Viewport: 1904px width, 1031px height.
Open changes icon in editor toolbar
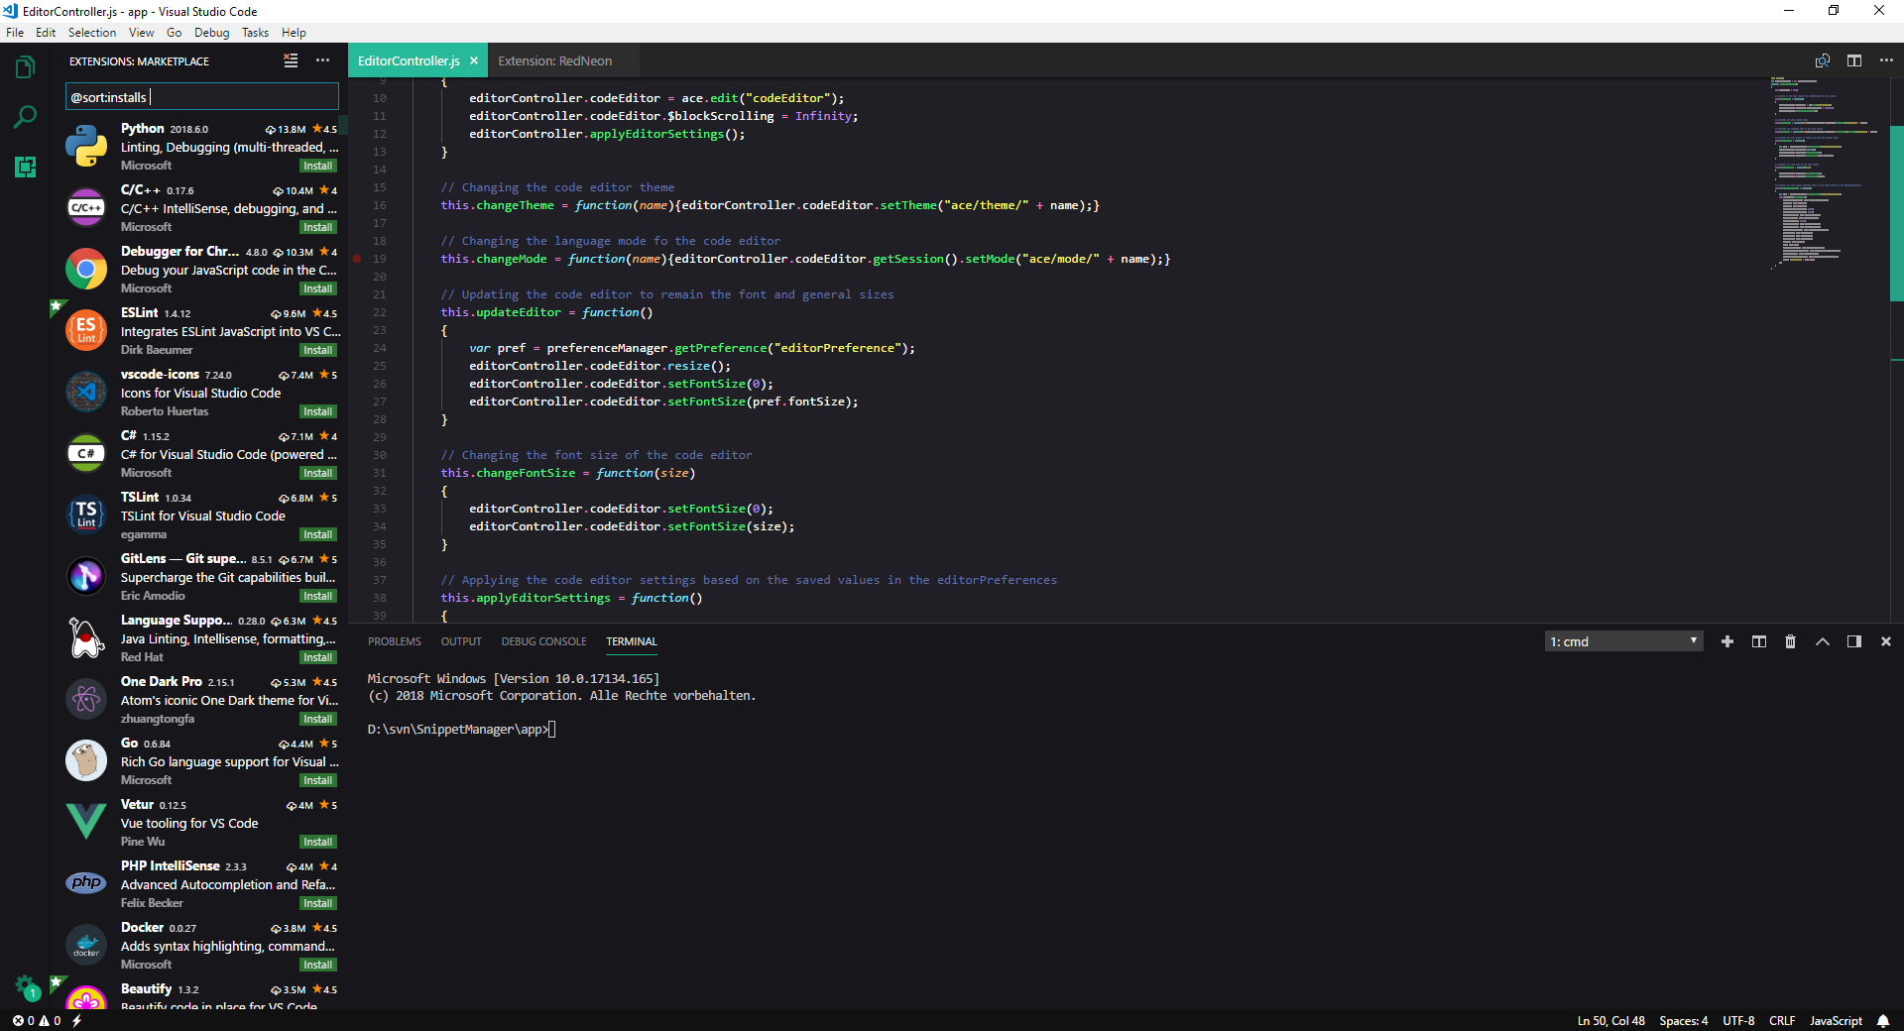pos(1822,60)
